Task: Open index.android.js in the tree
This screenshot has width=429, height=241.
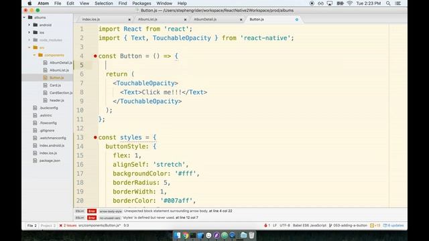Action: 52,146
